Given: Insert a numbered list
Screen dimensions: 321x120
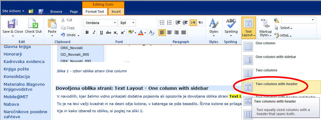Looking at the screenshot, I should 169,22.
